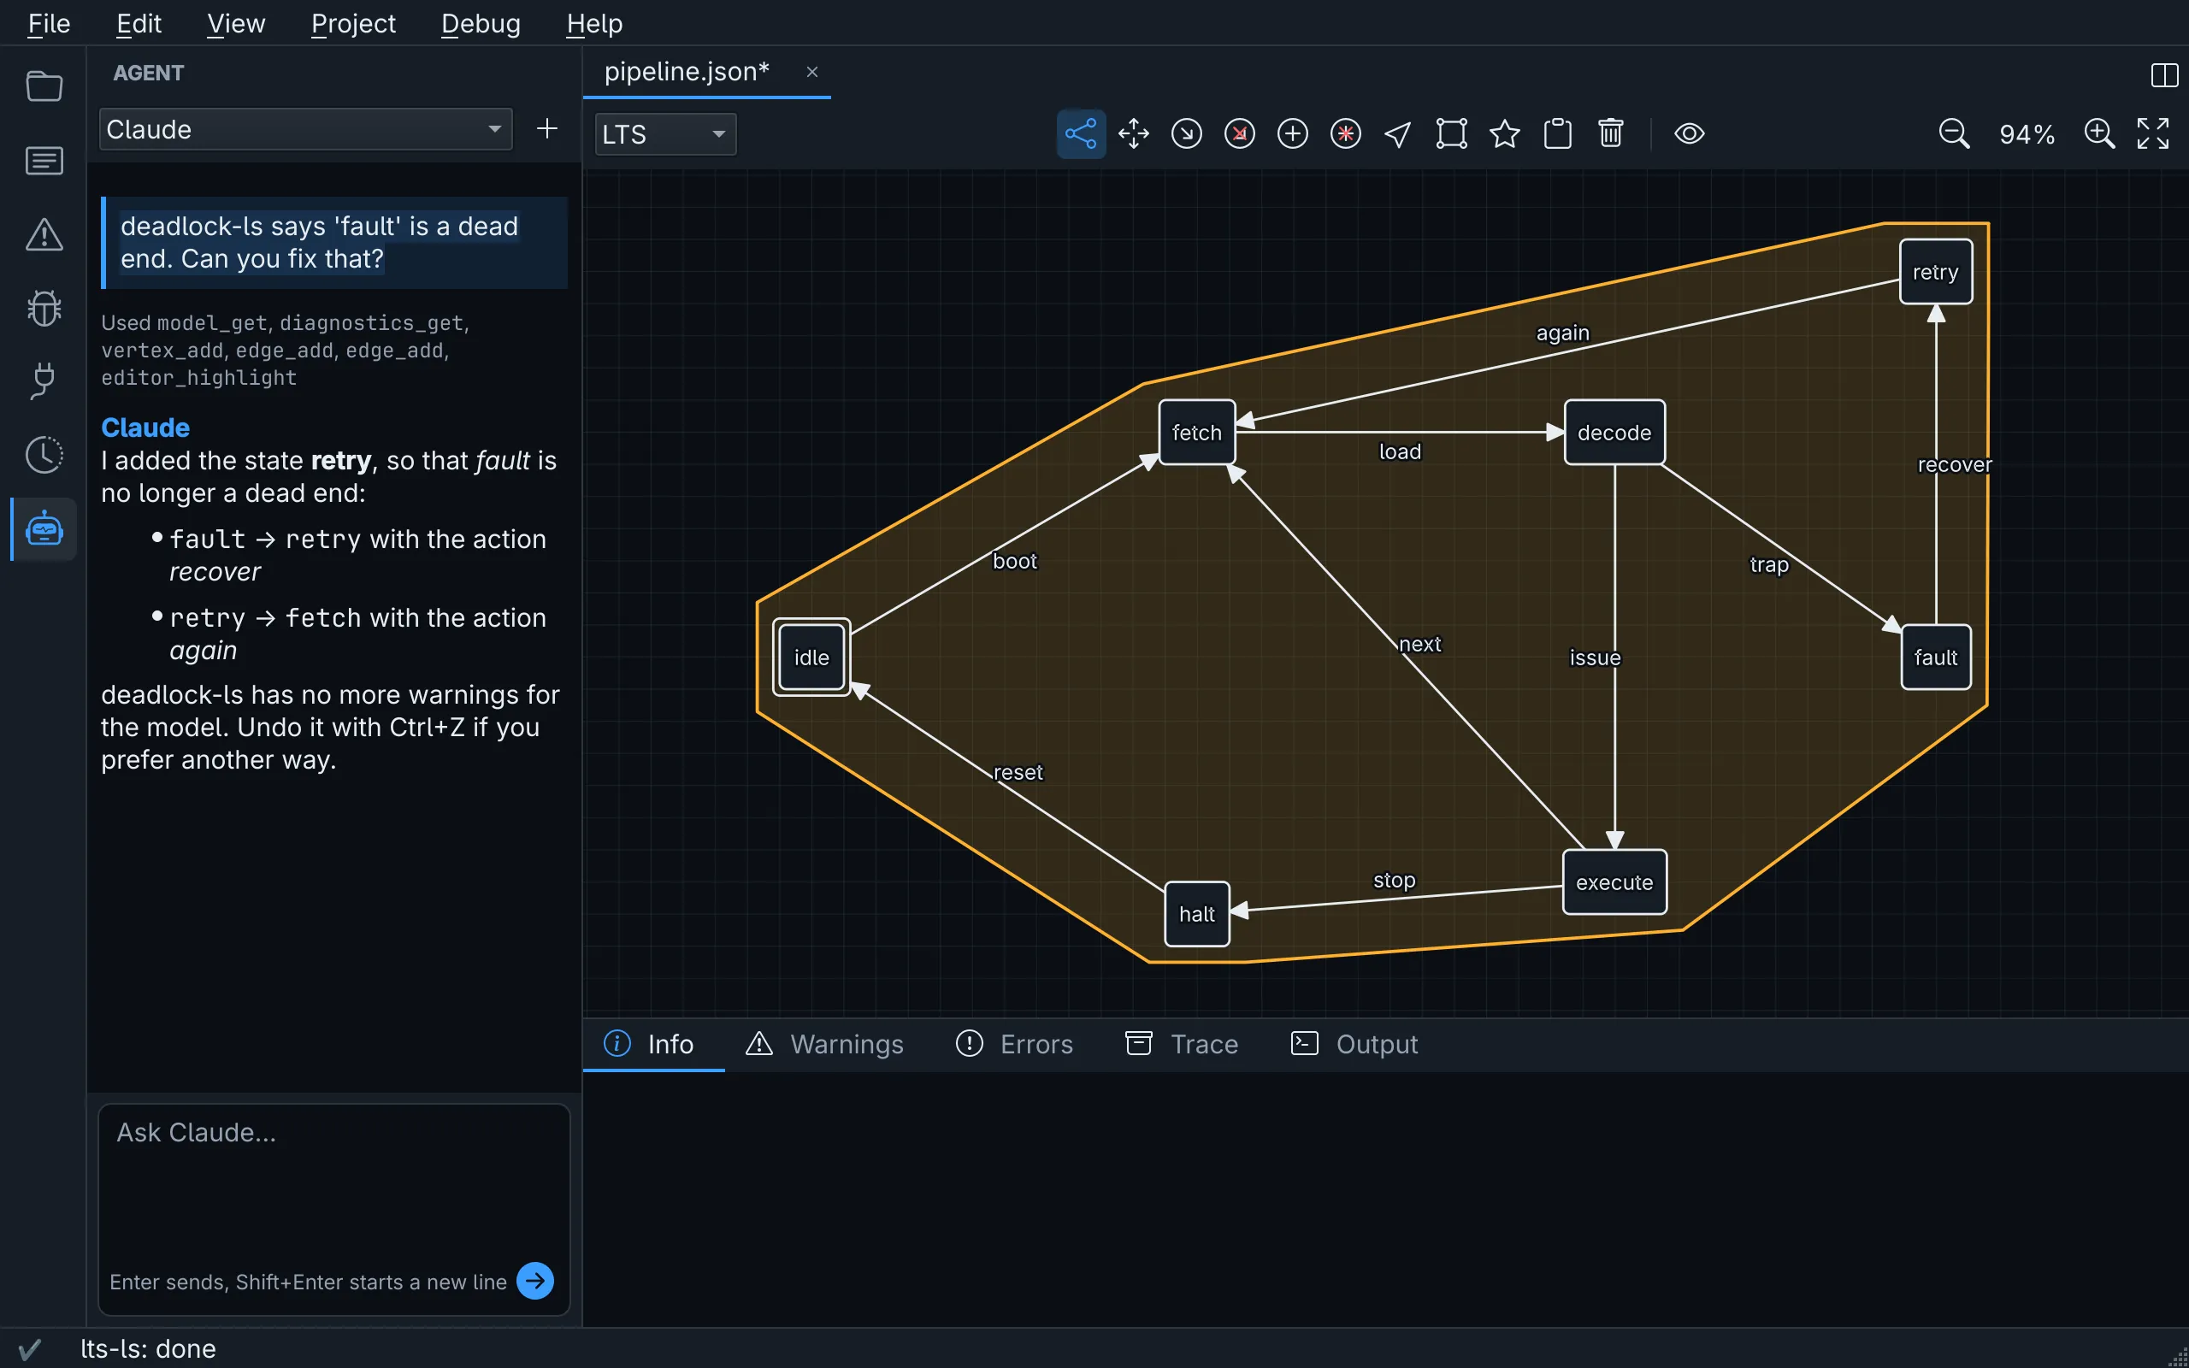Toggle the eye visibility icon

click(1690, 134)
